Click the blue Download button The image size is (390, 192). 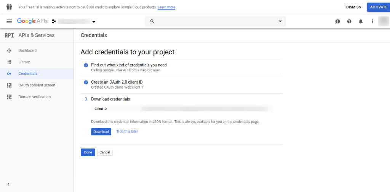(x=101, y=132)
